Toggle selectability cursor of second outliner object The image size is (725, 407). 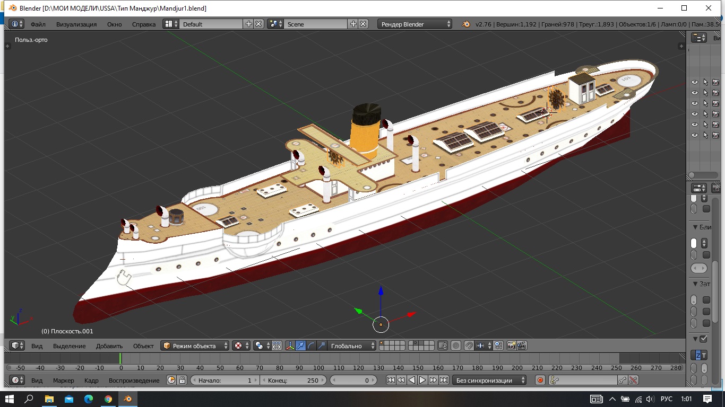705,93
